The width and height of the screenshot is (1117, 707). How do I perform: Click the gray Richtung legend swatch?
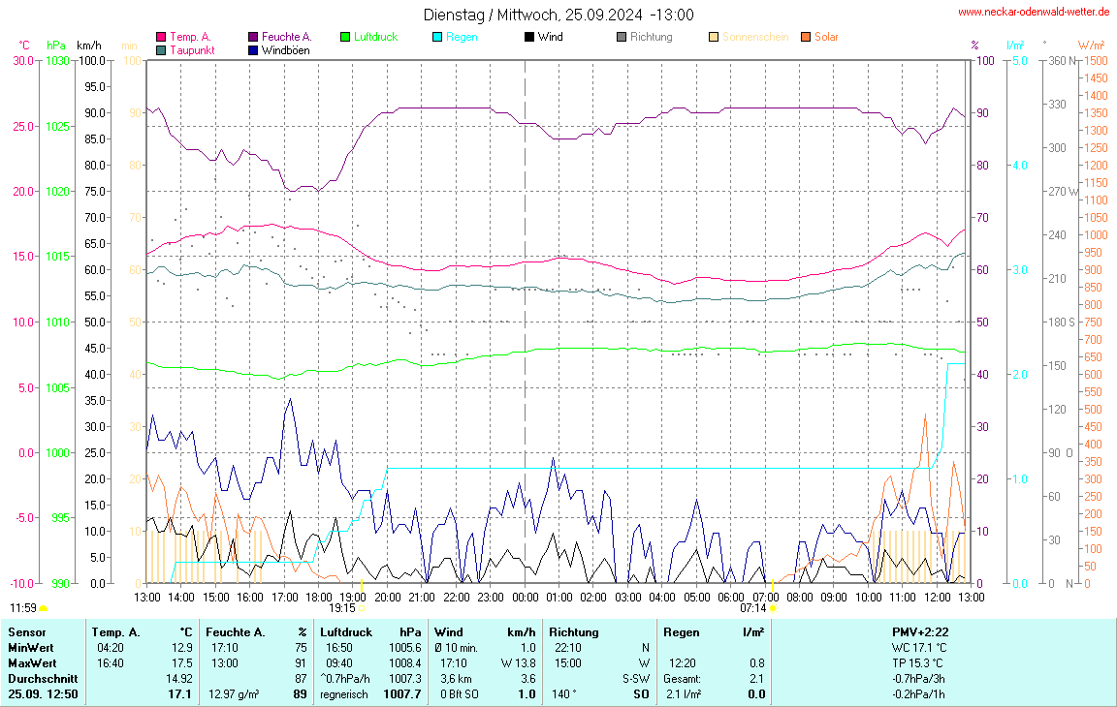pyautogui.click(x=622, y=38)
